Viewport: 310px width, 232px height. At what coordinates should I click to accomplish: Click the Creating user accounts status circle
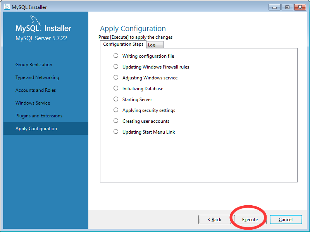(x=116, y=121)
